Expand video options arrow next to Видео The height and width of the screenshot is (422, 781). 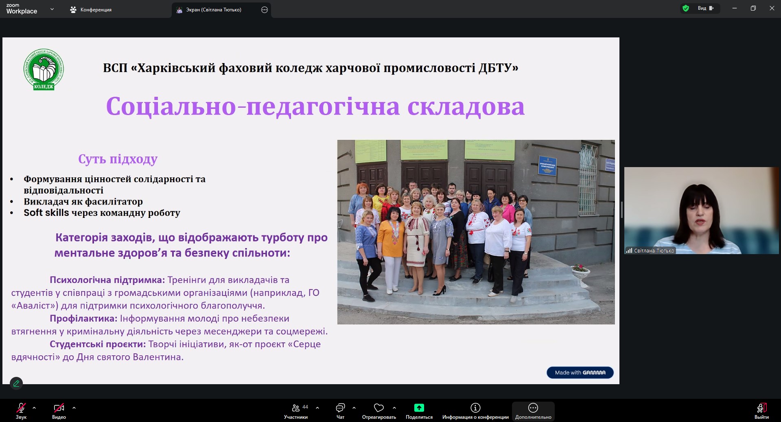point(74,407)
